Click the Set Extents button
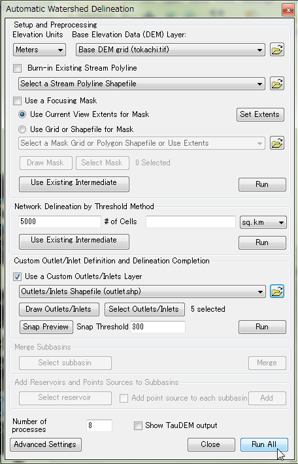The image size is (298, 464). (x=260, y=114)
